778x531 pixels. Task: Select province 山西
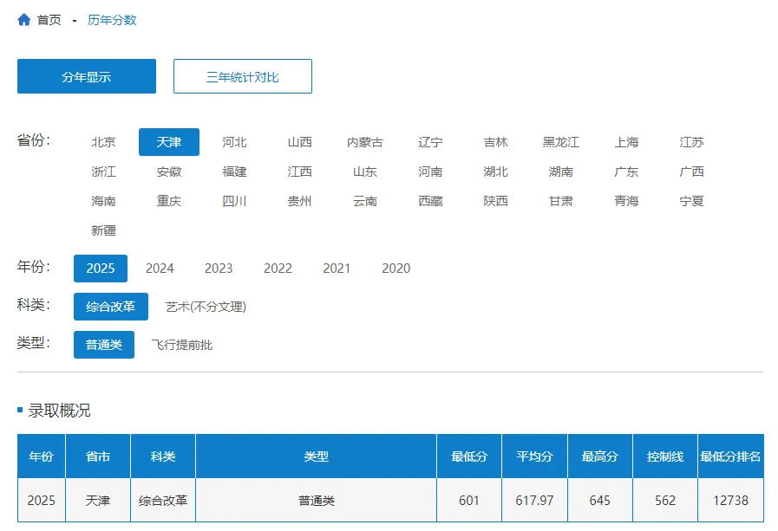coord(300,142)
